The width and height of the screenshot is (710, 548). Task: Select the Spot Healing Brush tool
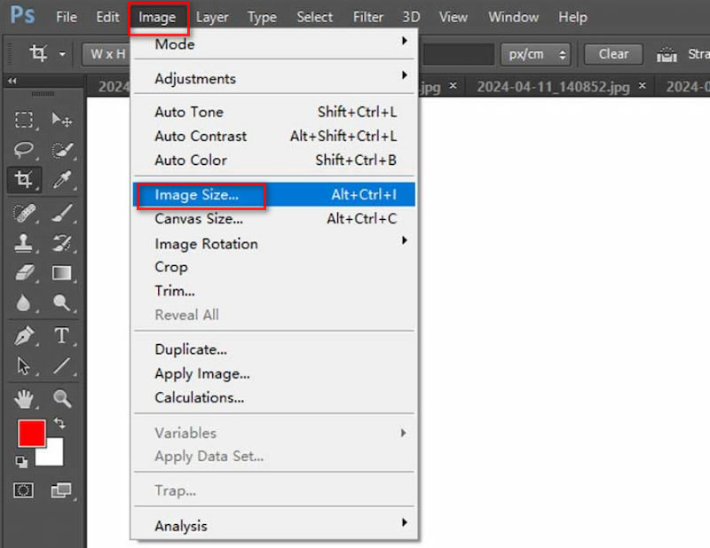pos(24,214)
